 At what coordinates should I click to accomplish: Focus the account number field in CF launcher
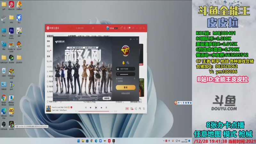click(x=125, y=69)
